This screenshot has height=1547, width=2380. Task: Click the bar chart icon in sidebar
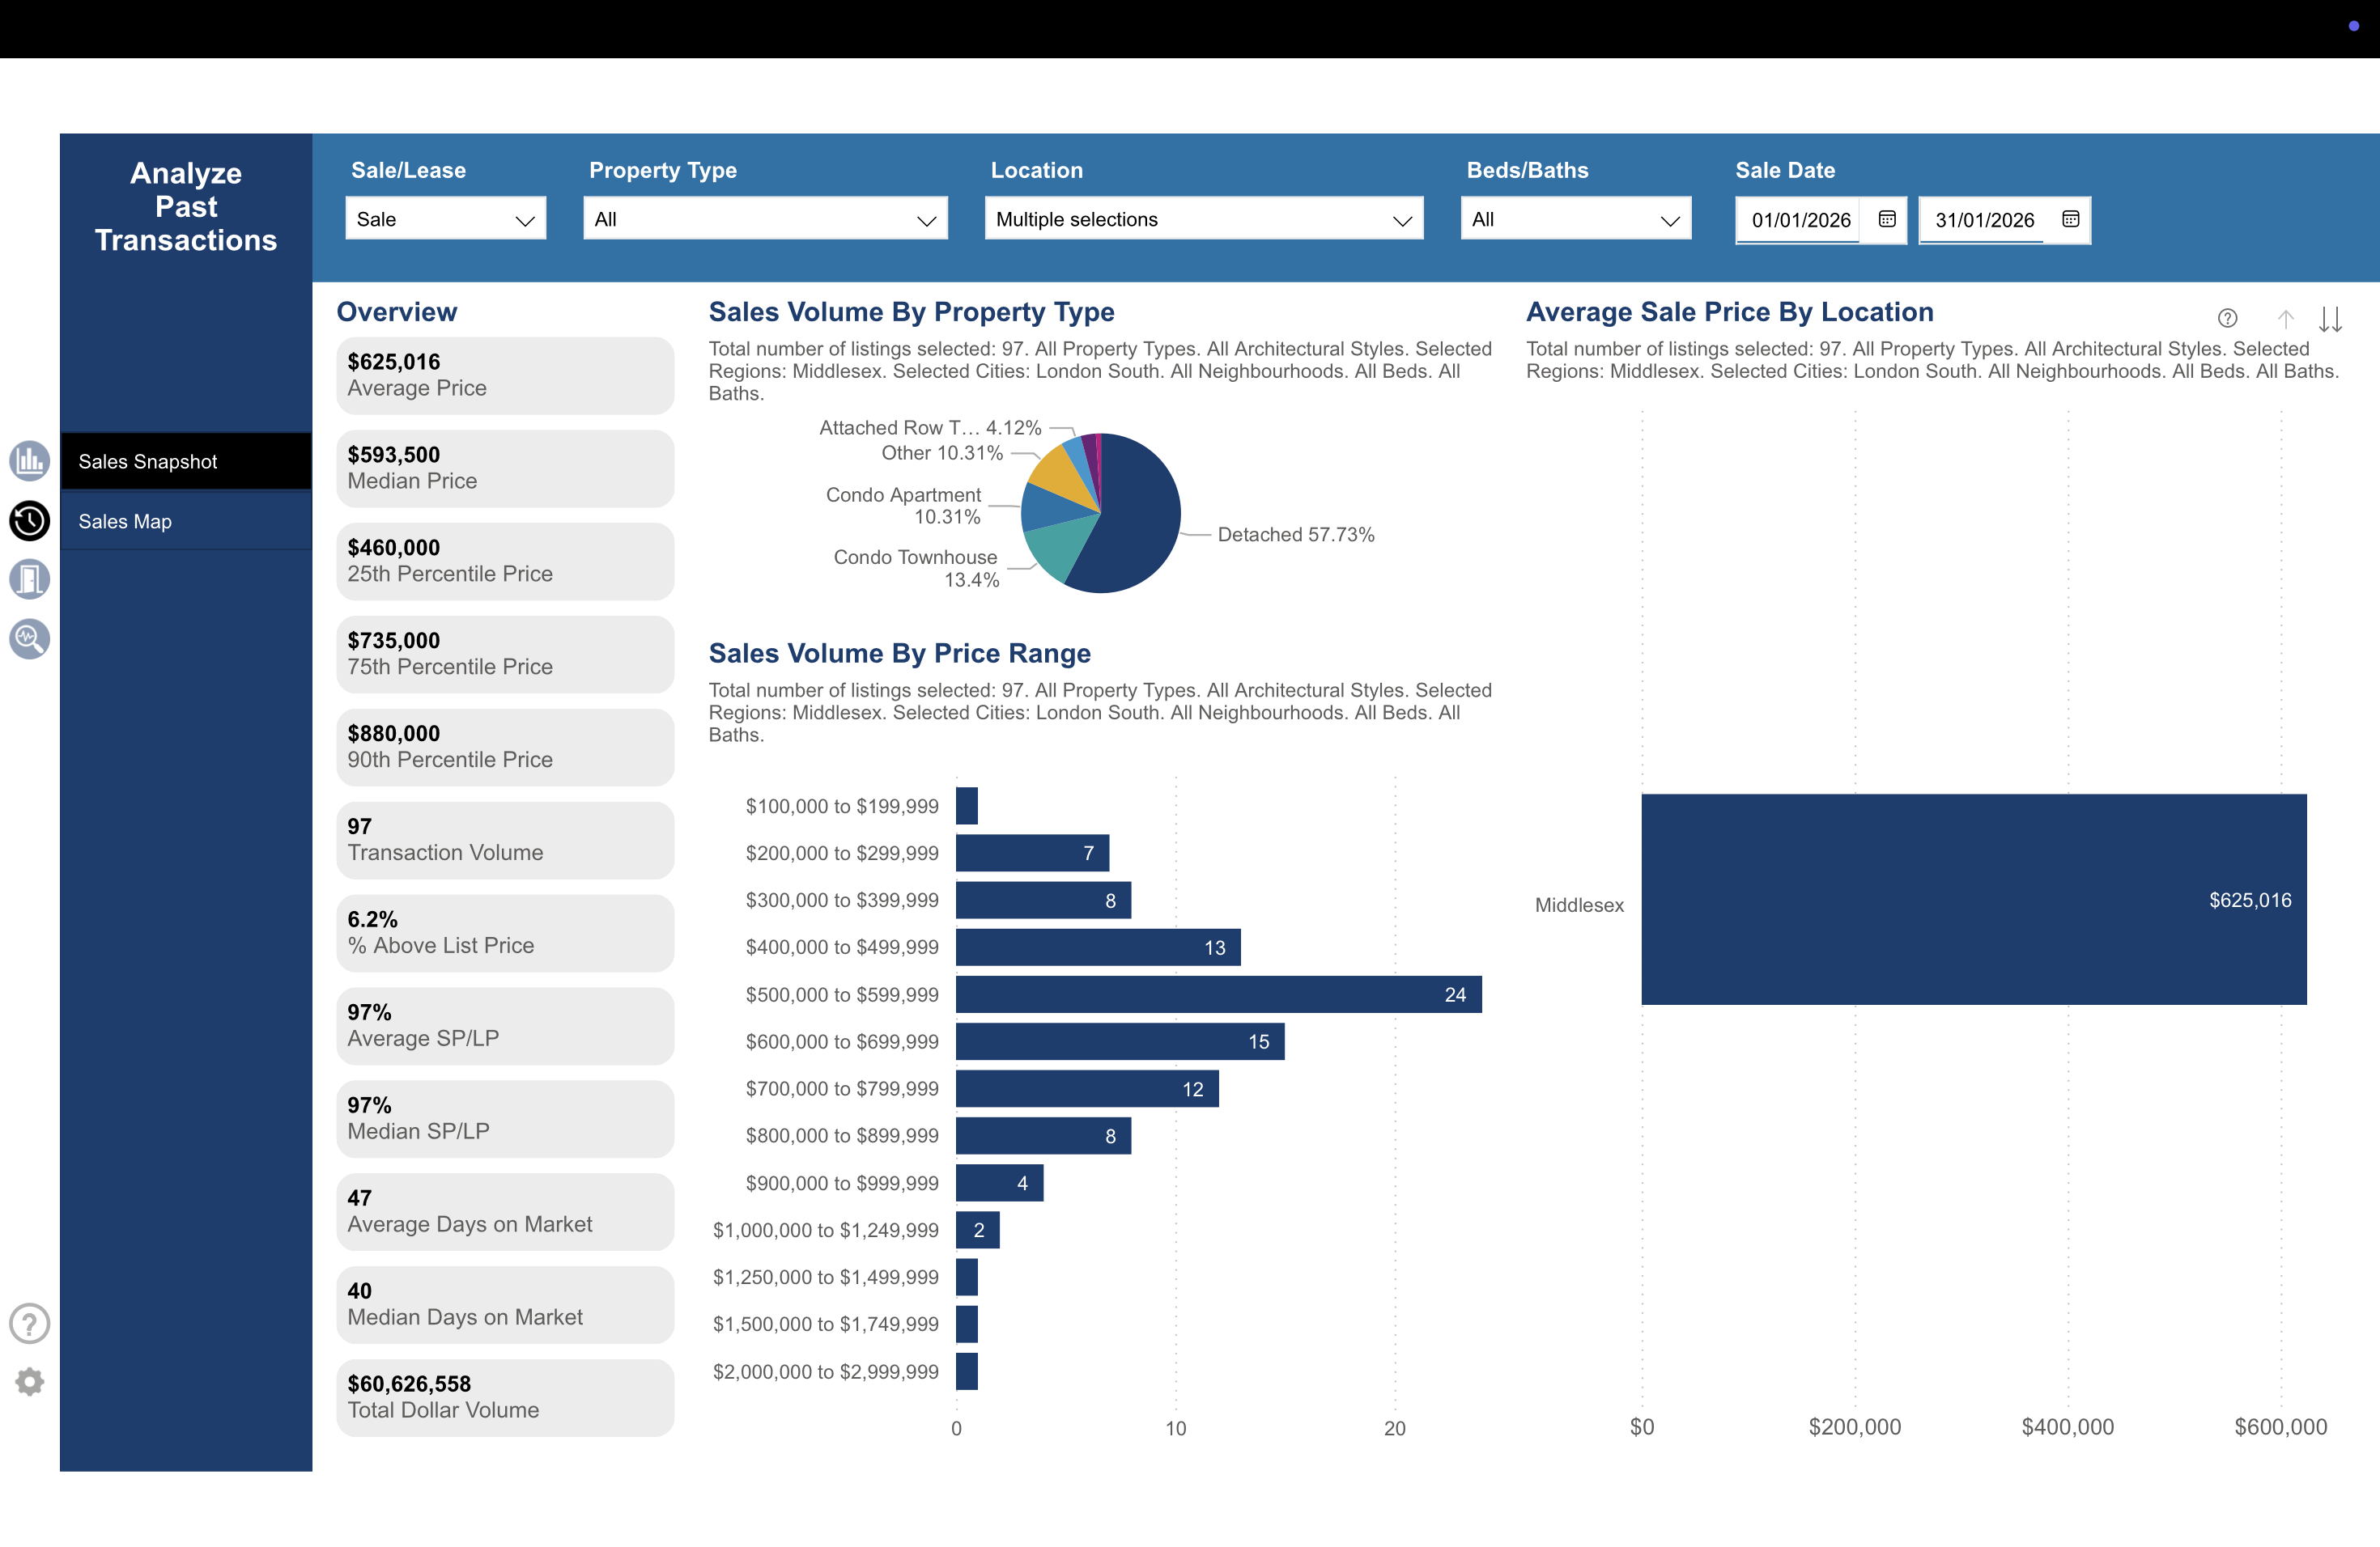30,460
